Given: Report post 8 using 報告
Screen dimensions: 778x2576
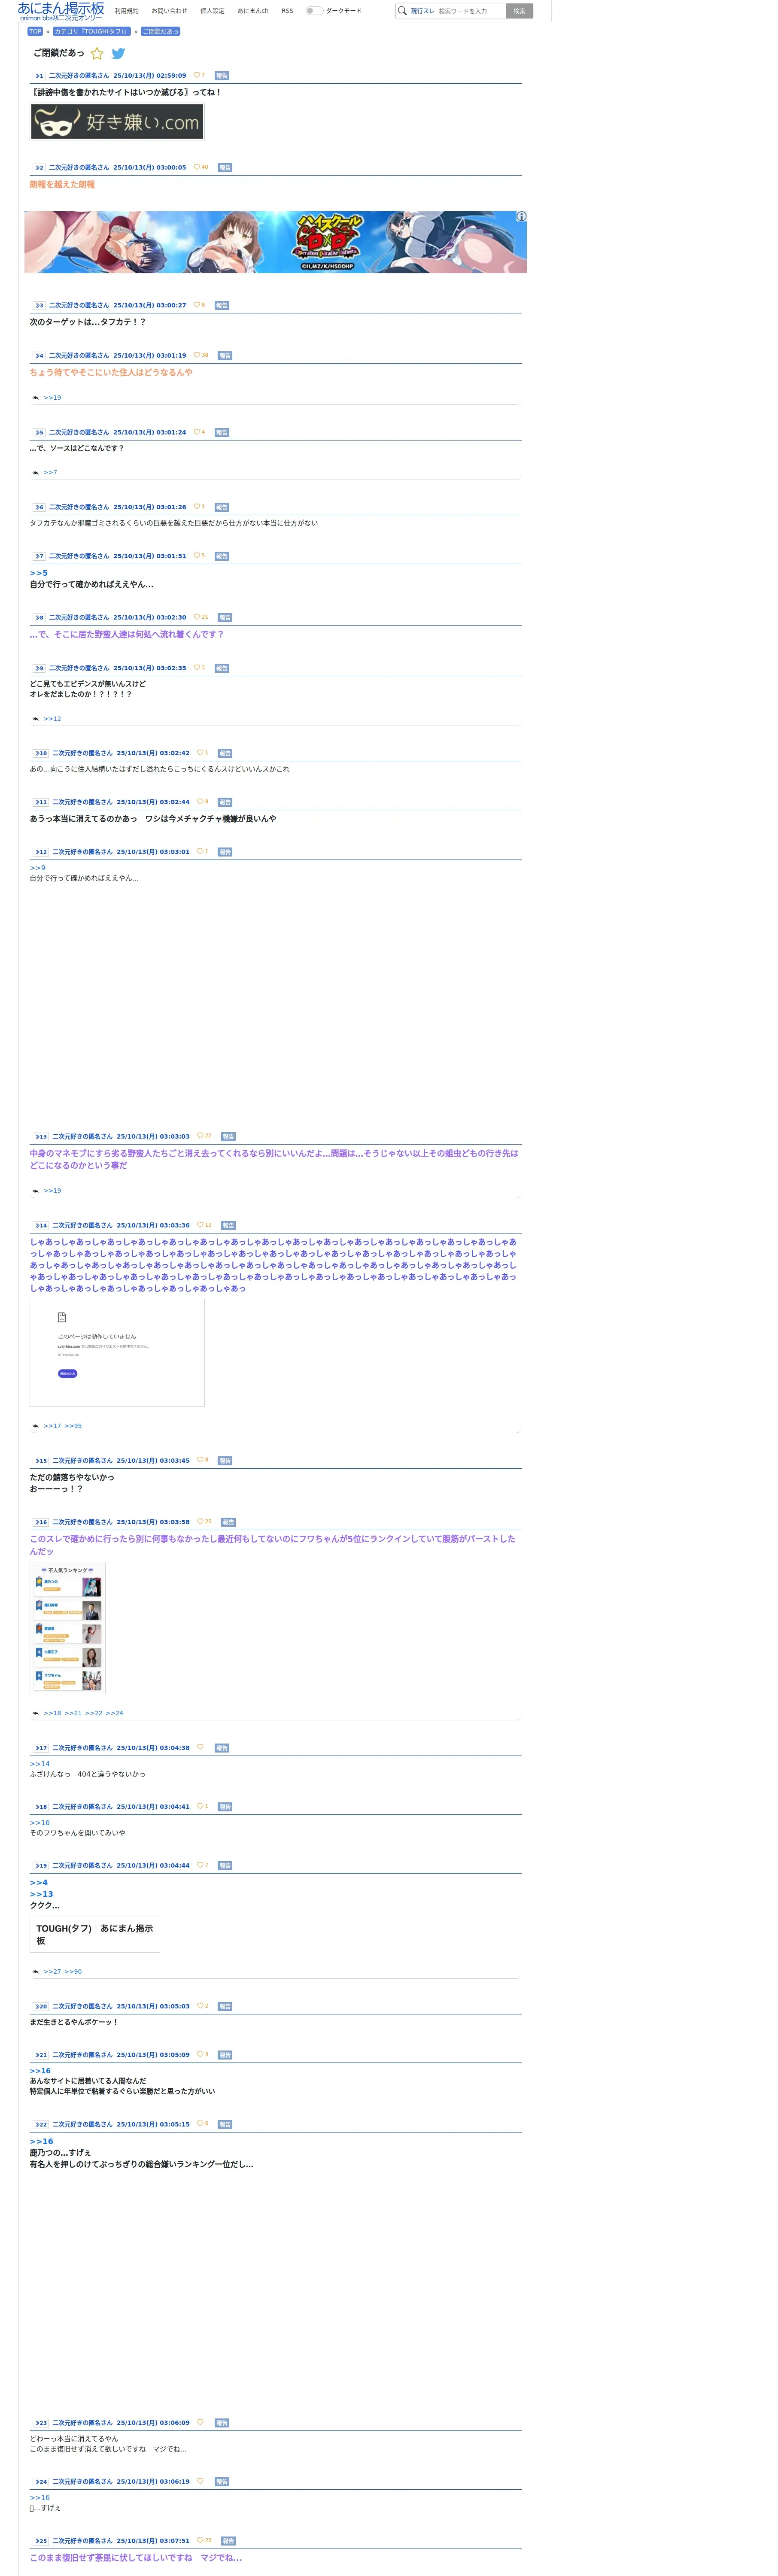Looking at the screenshot, I should 225,618.
